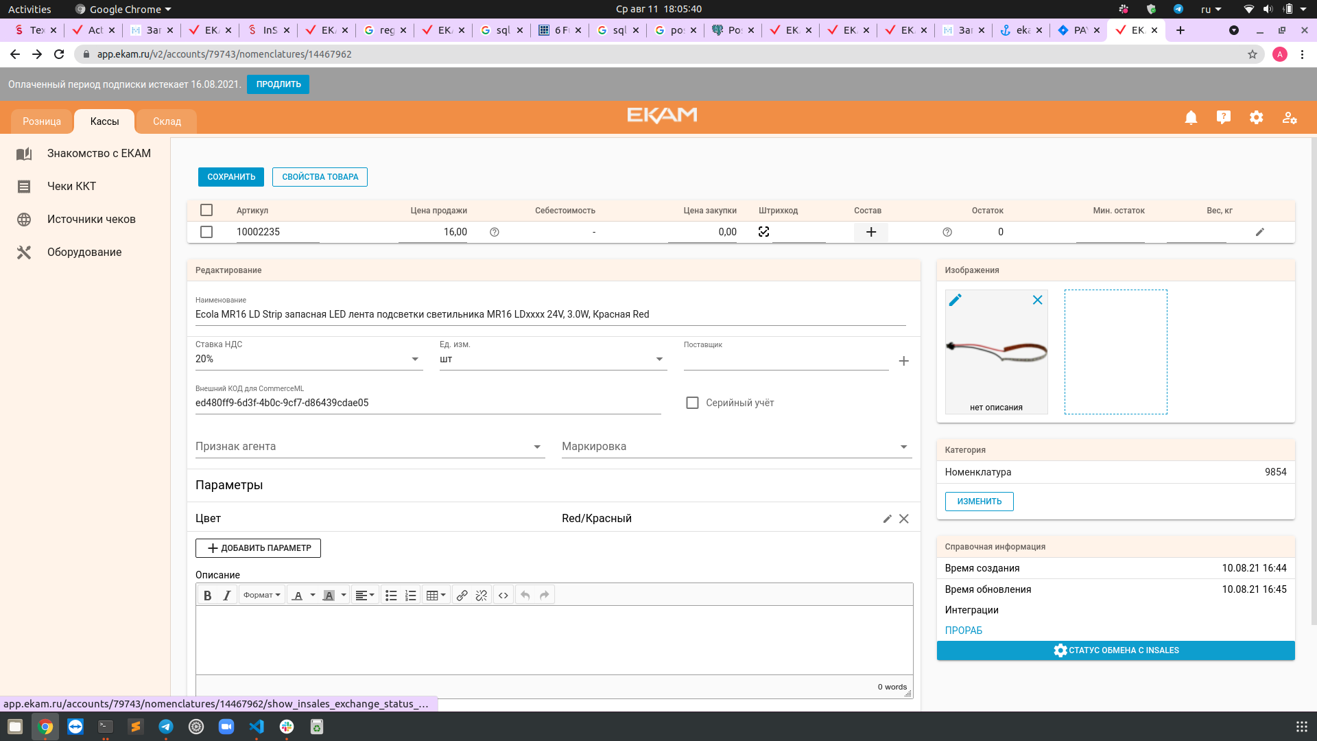Toggle bold in description editor
Image resolution: width=1317 pixels, height=741 pixels.
[x=207, y=596]
